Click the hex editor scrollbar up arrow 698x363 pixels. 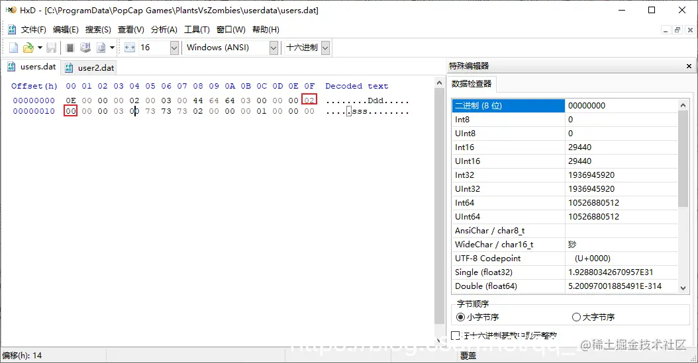pos(439,83)
